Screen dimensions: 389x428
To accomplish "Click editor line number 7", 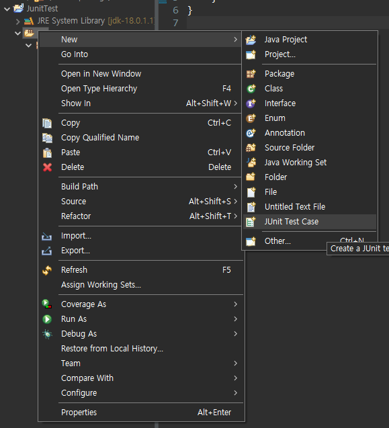I will (x=175, y=23).
